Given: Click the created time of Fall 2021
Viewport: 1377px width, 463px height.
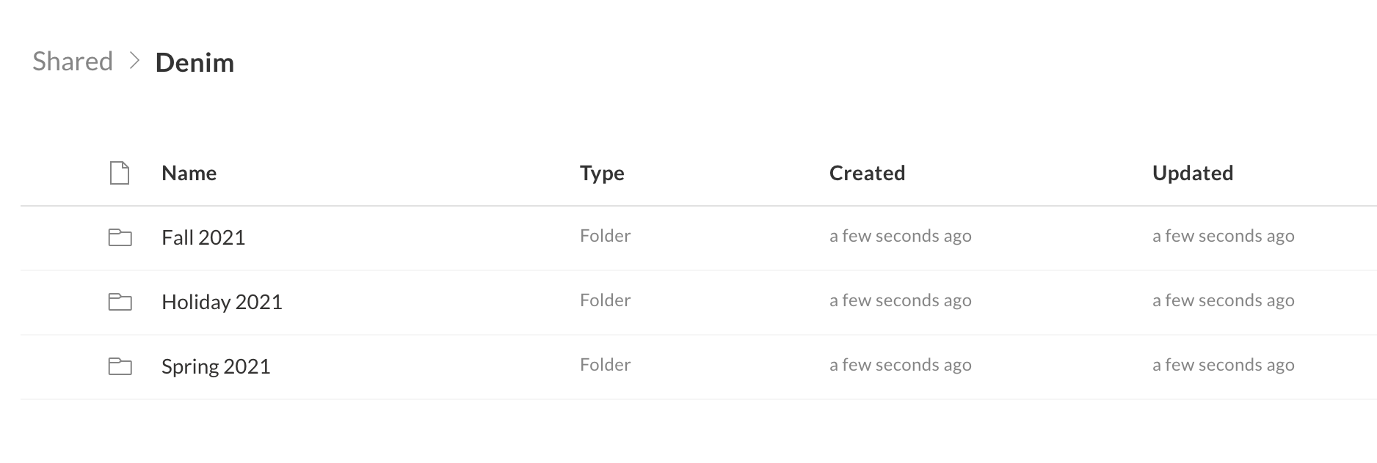Looking at the screenshot, I should click(901, 236).
